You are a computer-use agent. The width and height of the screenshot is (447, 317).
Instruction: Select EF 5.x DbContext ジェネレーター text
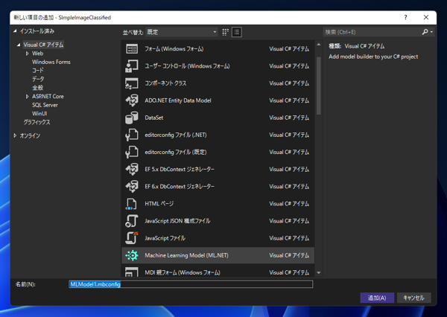pos(180,169)
